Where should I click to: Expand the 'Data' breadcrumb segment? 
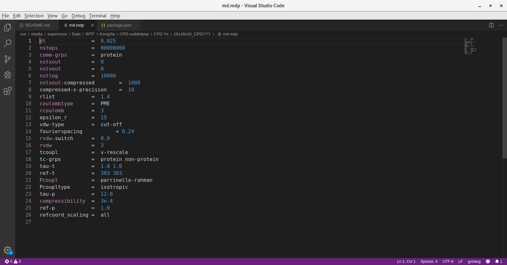76,34
